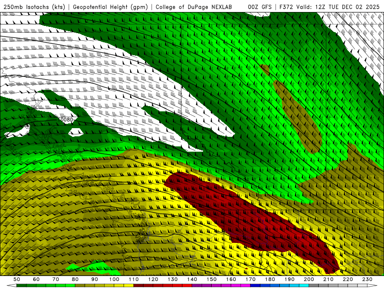384x288 pixels.
Task: Click the '180' value on the color scale
Action: pos(270,279)
